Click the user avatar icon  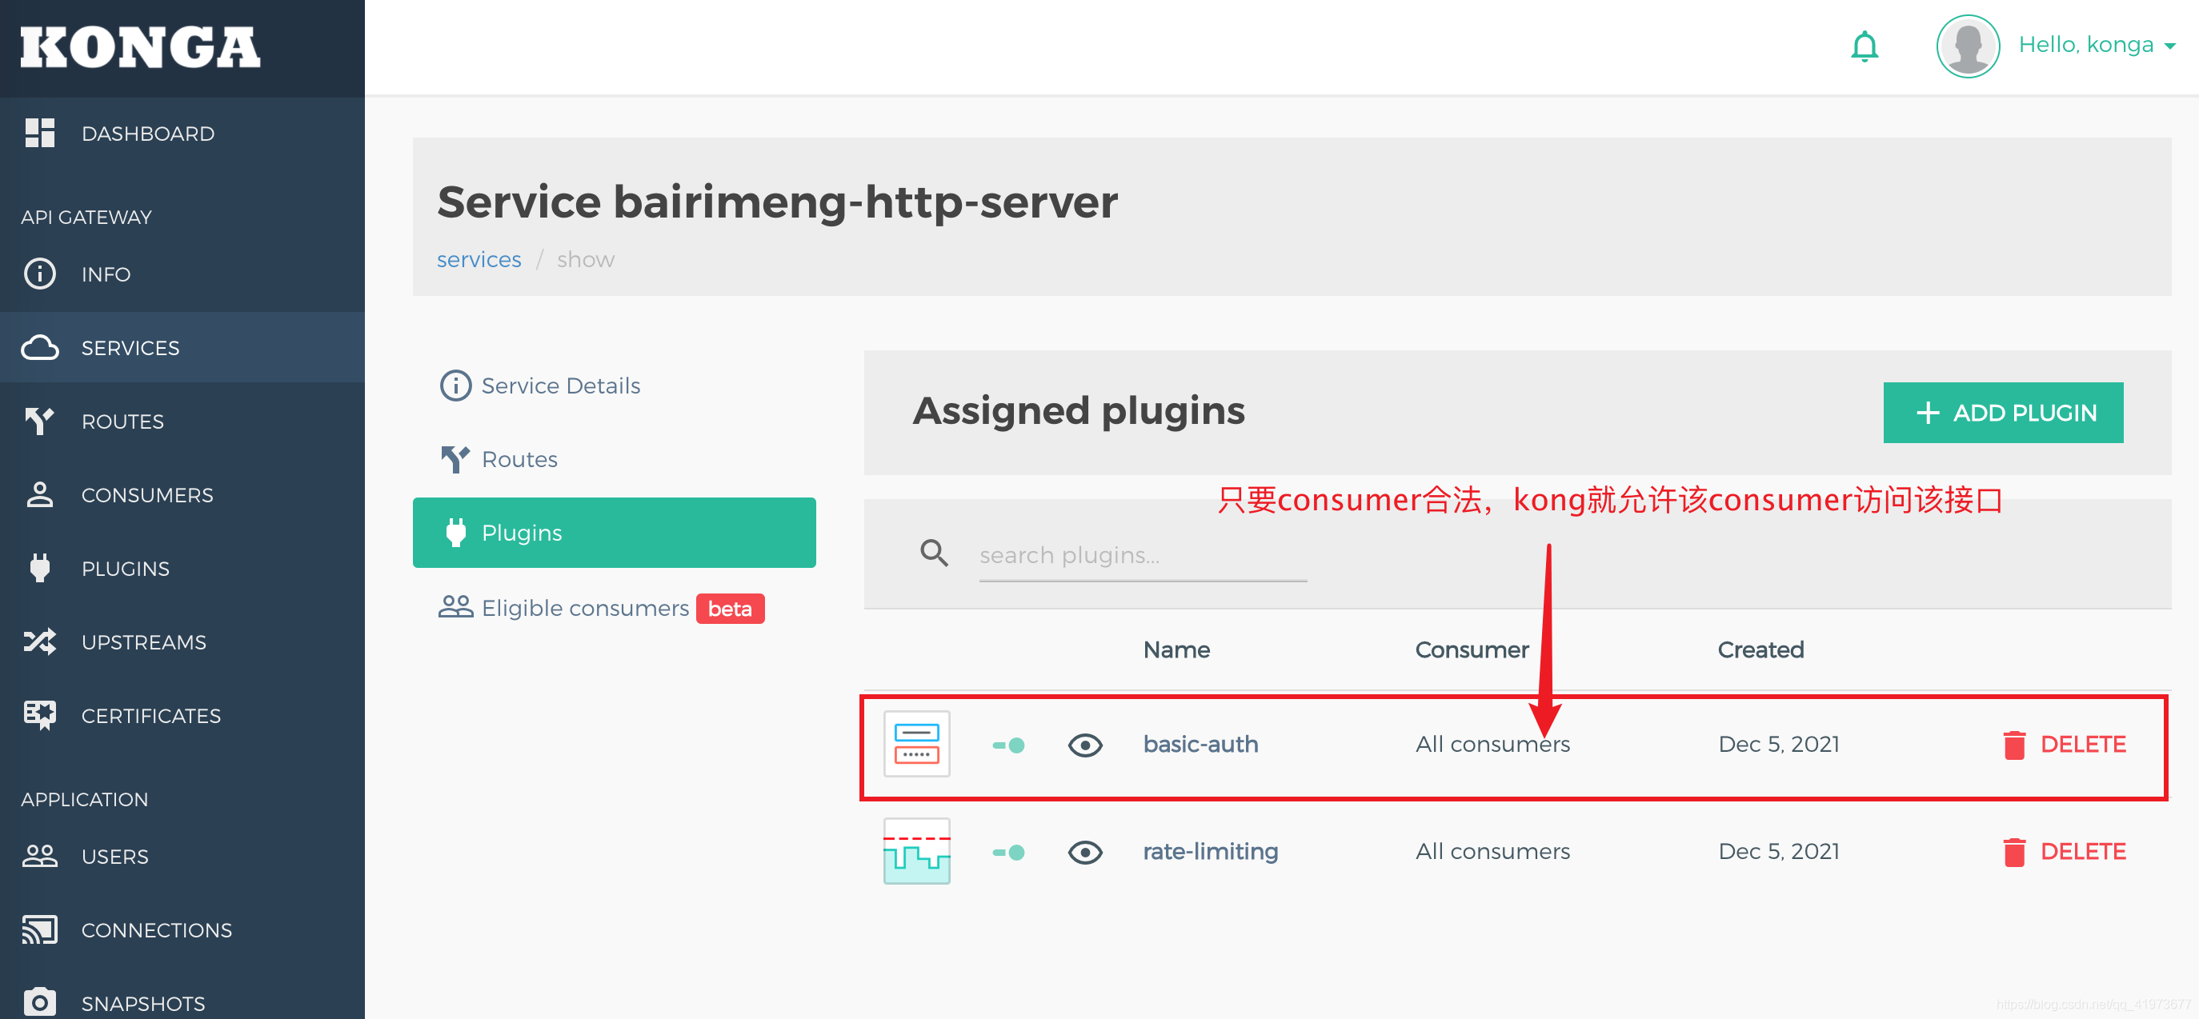[x=1967, y=46]
